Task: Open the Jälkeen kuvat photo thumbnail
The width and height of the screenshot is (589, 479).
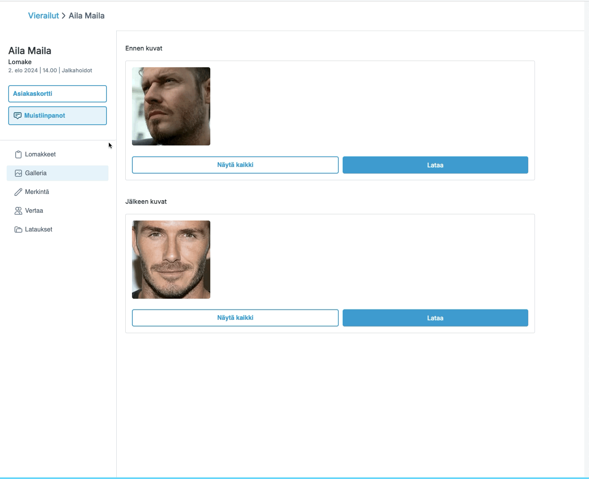Action: [171, 260]
